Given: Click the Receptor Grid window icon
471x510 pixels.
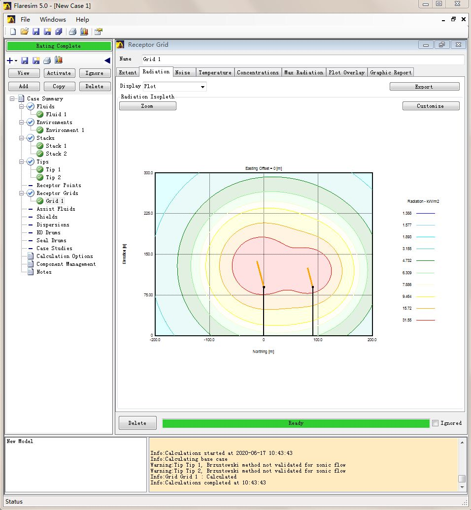Looking at the screenshot, I should coord(120,45).
